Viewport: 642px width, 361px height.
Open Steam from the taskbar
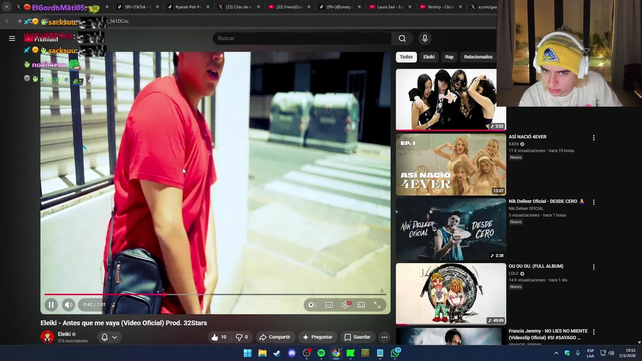pyautogui.click(x=277, y=353)
